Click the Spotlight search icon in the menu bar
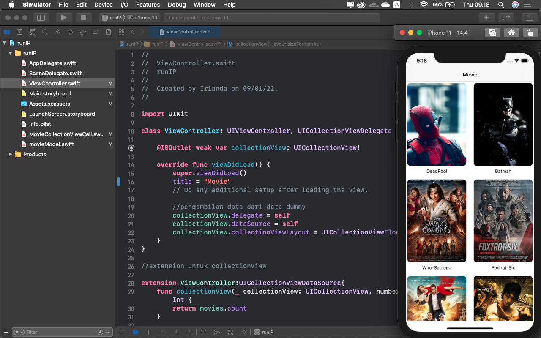541x338 pixels. pos(501,5)
